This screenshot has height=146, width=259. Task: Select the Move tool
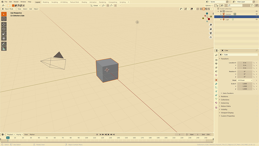4,24
